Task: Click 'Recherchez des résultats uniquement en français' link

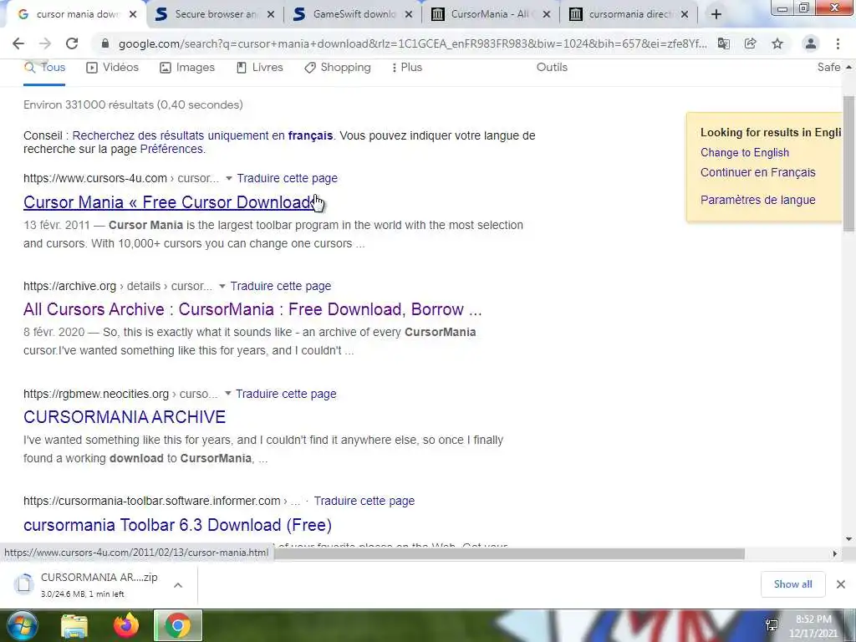Action: (202, 135)
